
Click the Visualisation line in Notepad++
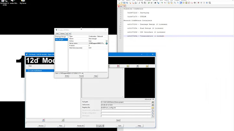pyautogui.click(x=146, y=36)
